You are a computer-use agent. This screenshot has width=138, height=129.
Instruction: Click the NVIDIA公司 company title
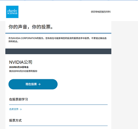pos(21,62)
